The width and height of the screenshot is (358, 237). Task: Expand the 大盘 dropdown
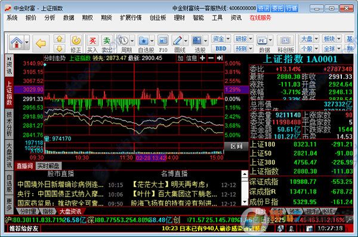[316, 39]
